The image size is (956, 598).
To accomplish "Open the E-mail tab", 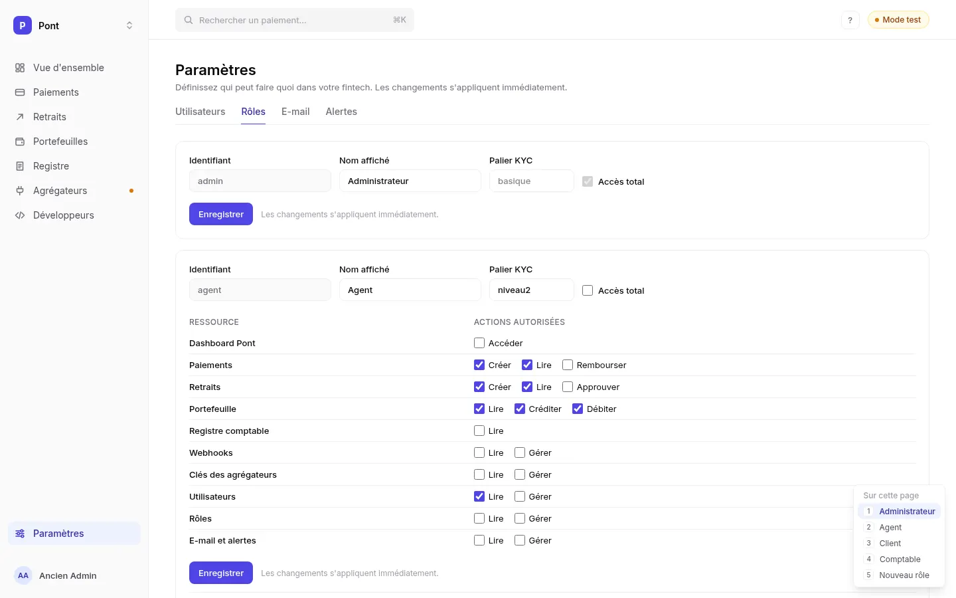I will pyautogui.click(x=295, y=112).
